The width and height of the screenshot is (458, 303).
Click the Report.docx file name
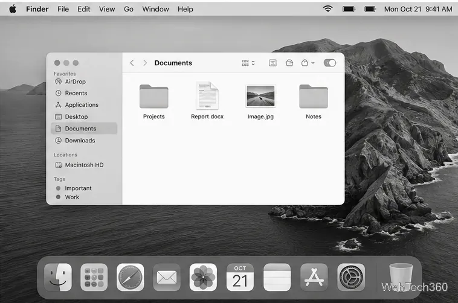point(207,116)
